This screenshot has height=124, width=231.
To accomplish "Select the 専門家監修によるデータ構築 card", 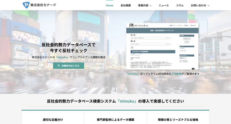I will click(x=115, y=117).
